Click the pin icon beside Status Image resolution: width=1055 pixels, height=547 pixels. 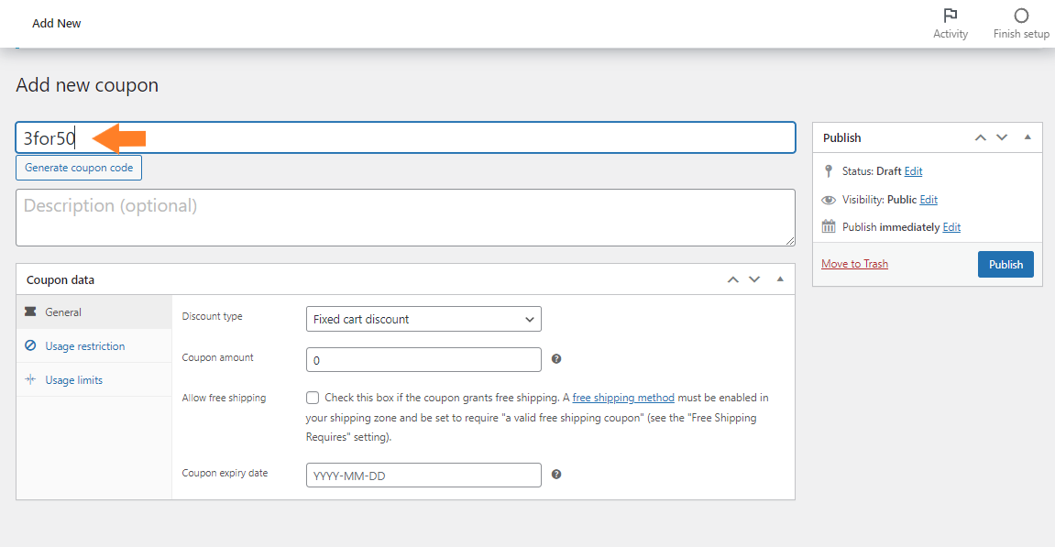(x=829, y=171)
